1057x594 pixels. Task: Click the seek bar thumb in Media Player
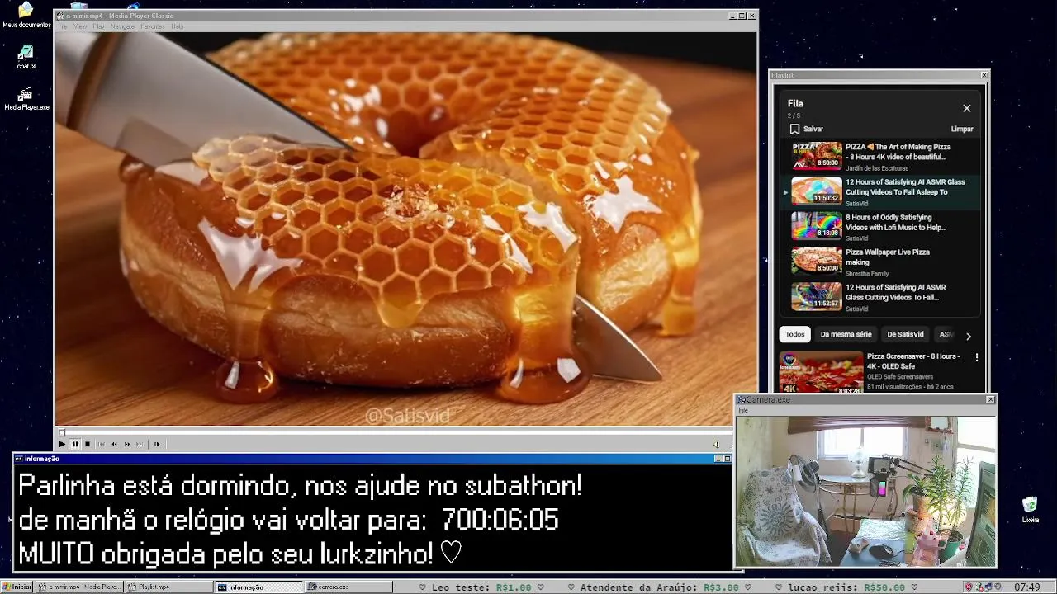(61, 432)
